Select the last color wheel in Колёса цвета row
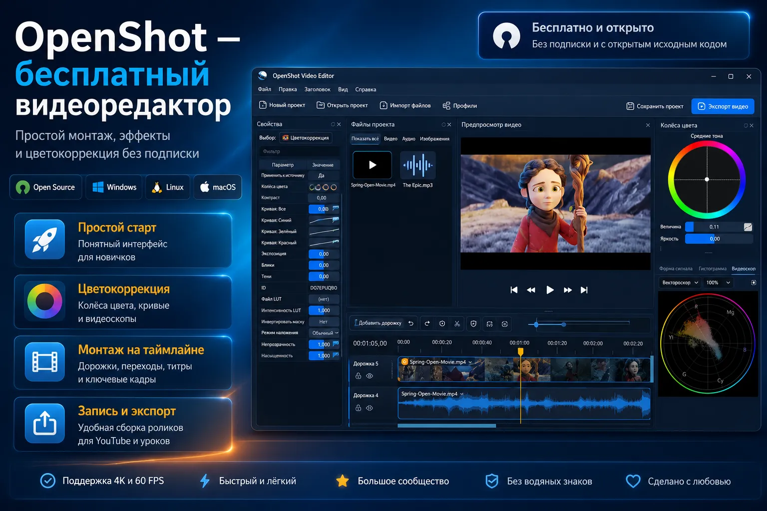Viewport: 767px width, 511px height. point(334,187)
